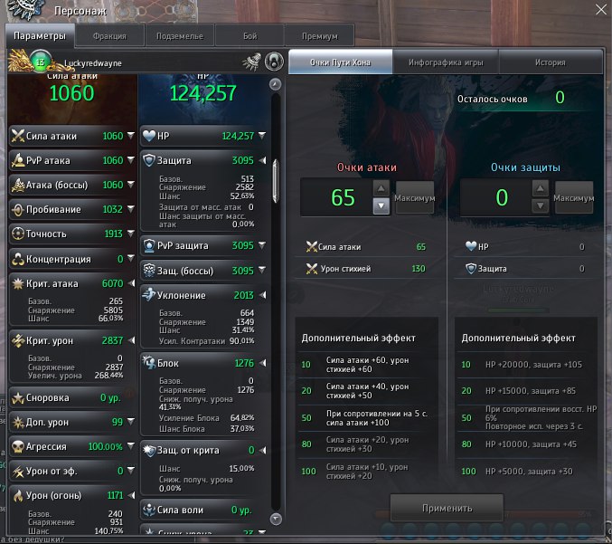
Task: Click the round silhouette icon right of character name
Action: (270, 62)
